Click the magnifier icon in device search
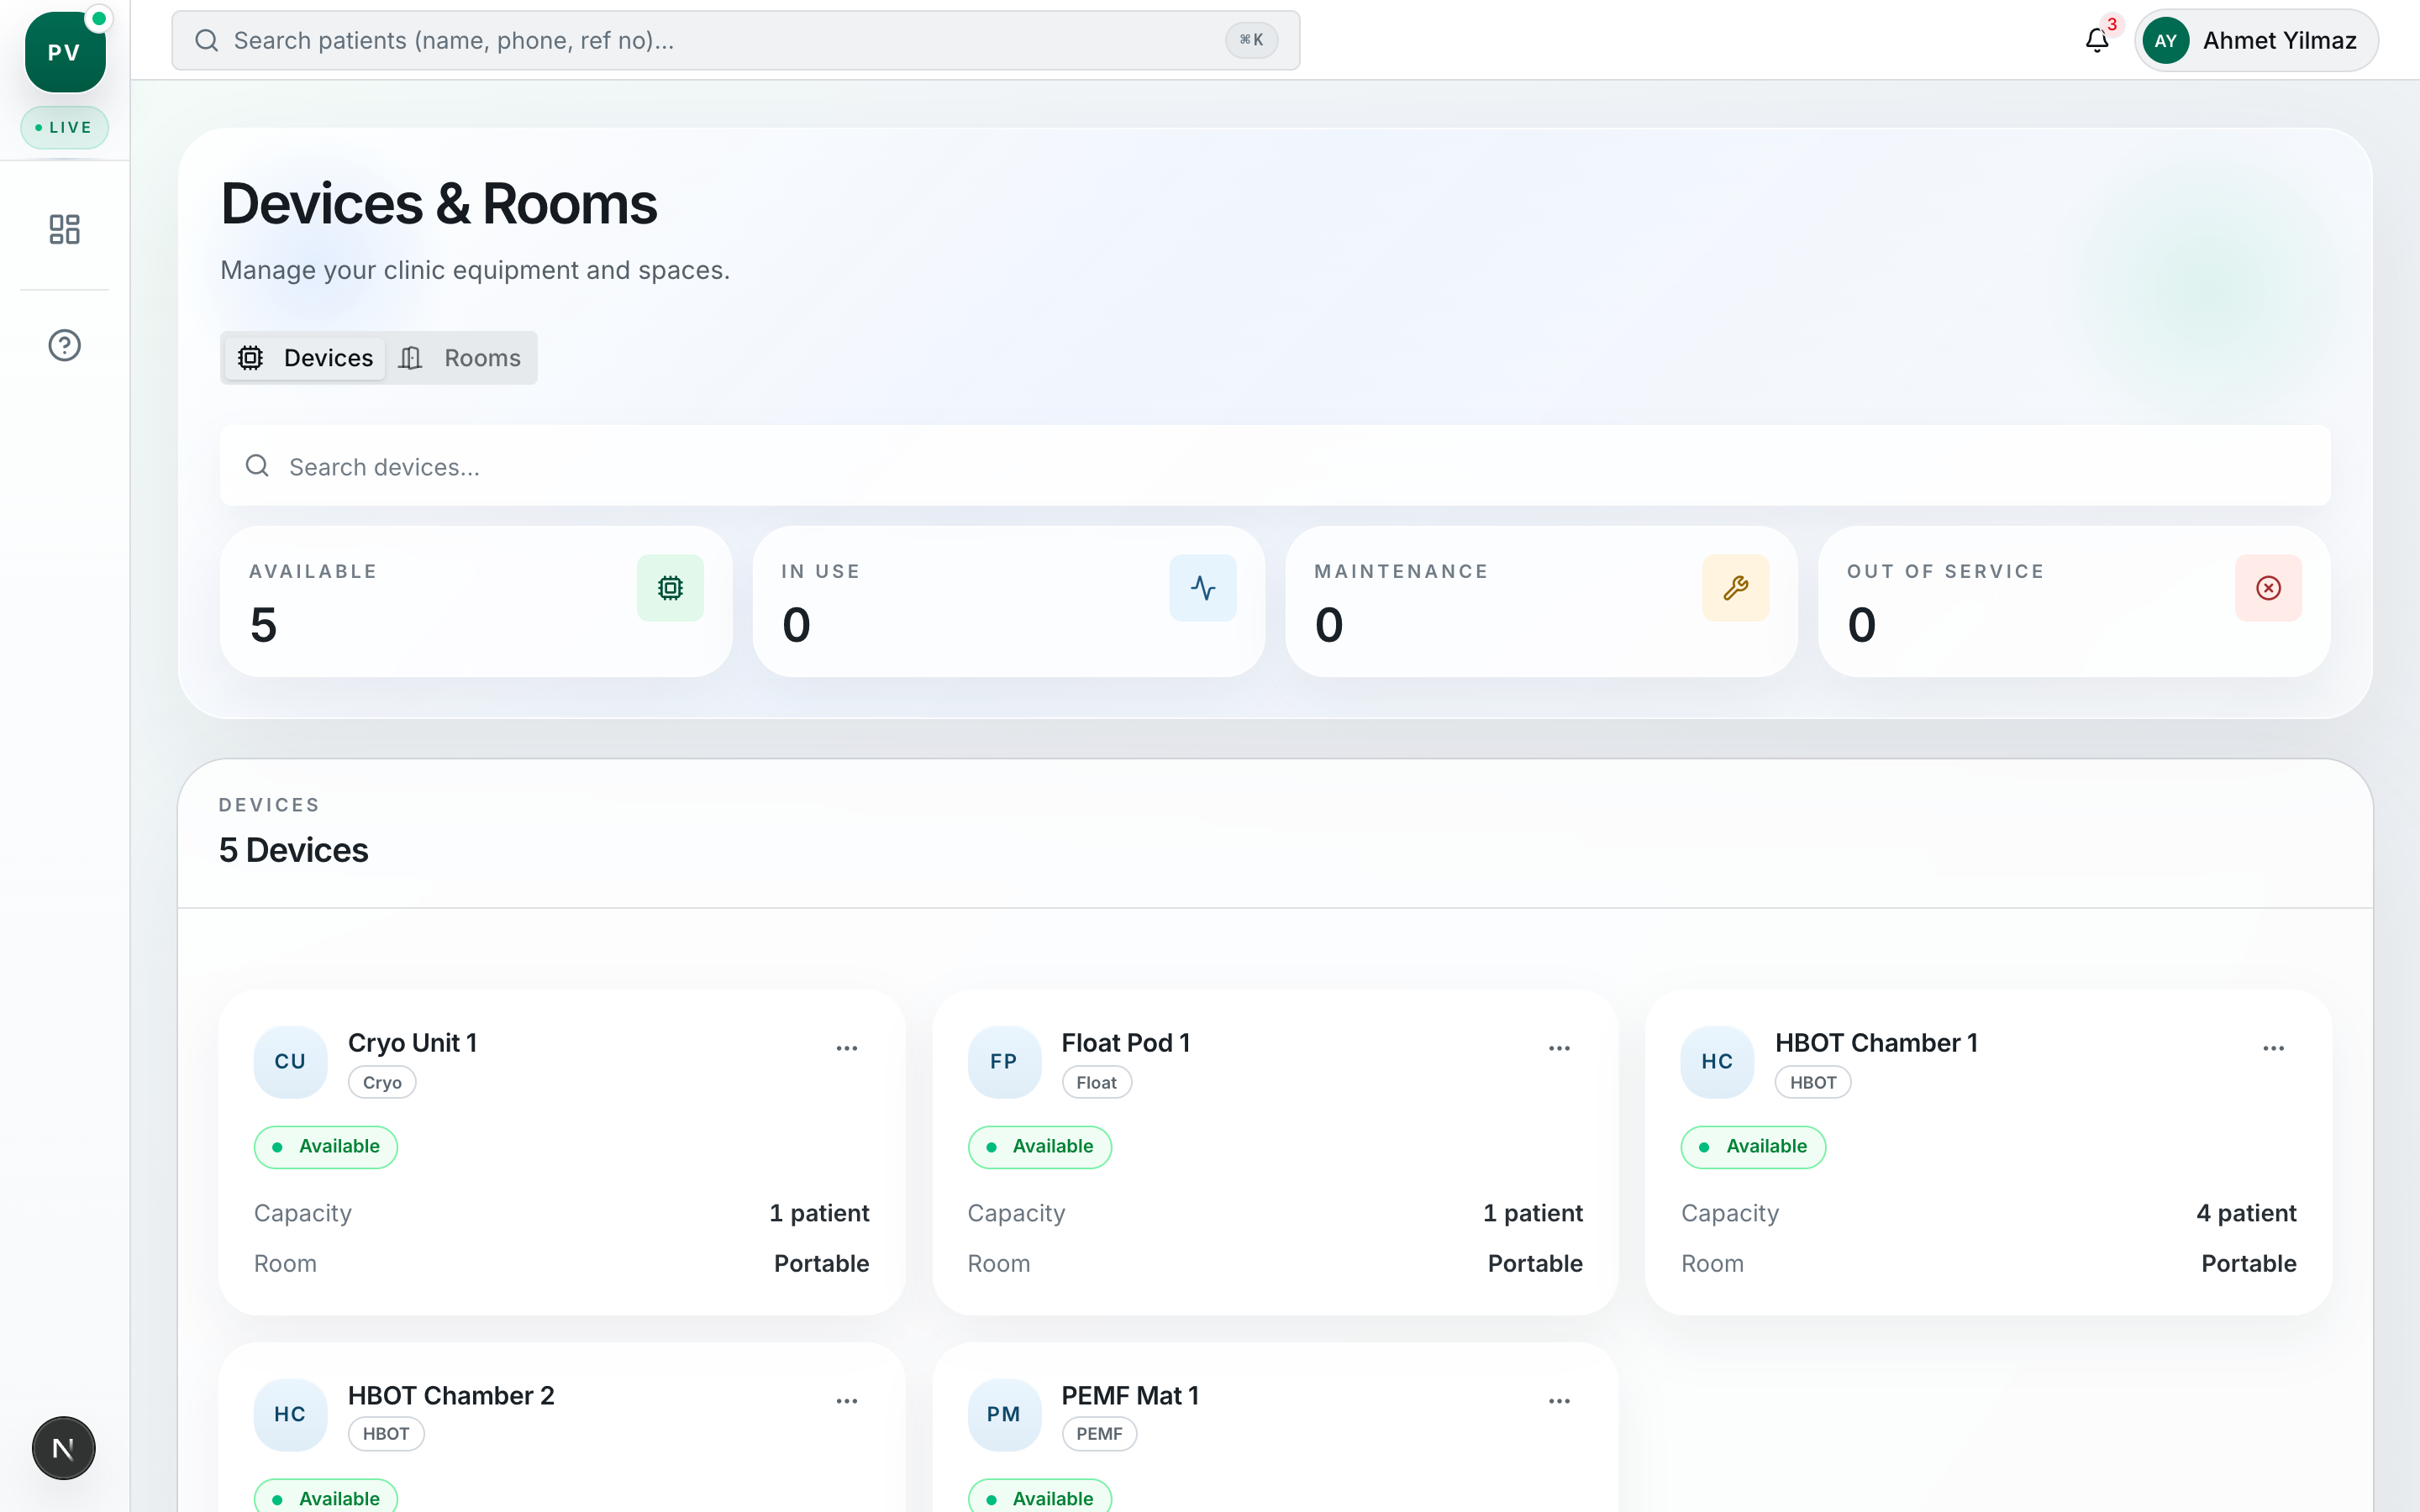The width and height of the screenshot is (2420, 1512). 257,466
